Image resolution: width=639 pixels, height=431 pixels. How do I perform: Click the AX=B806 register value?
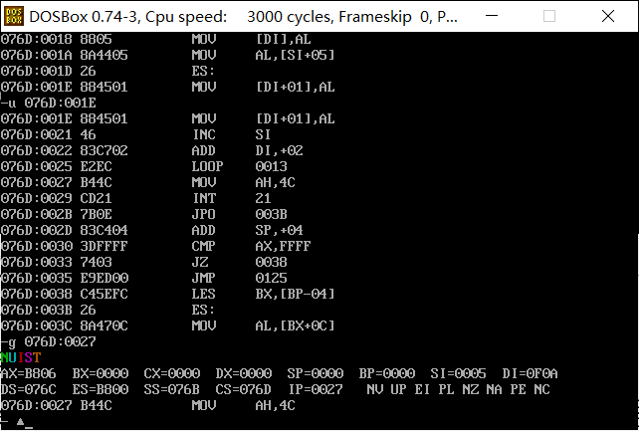28,373
